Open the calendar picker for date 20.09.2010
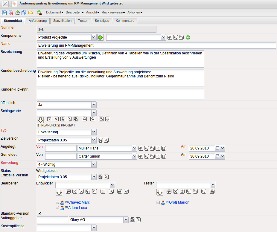The width and height of the screenshot is (277, 232). click(217, 148)
